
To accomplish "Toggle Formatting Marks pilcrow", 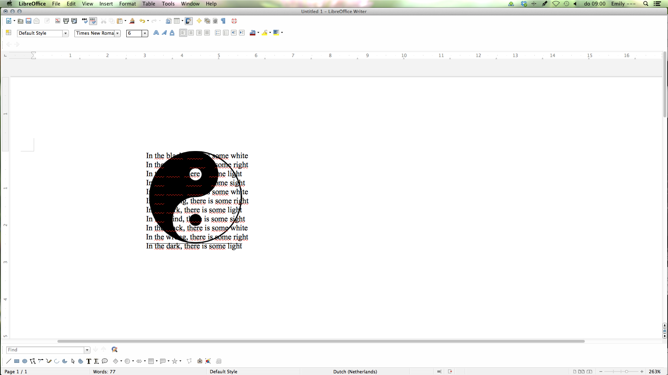I will pyautogui.click(x=223, y=21).
